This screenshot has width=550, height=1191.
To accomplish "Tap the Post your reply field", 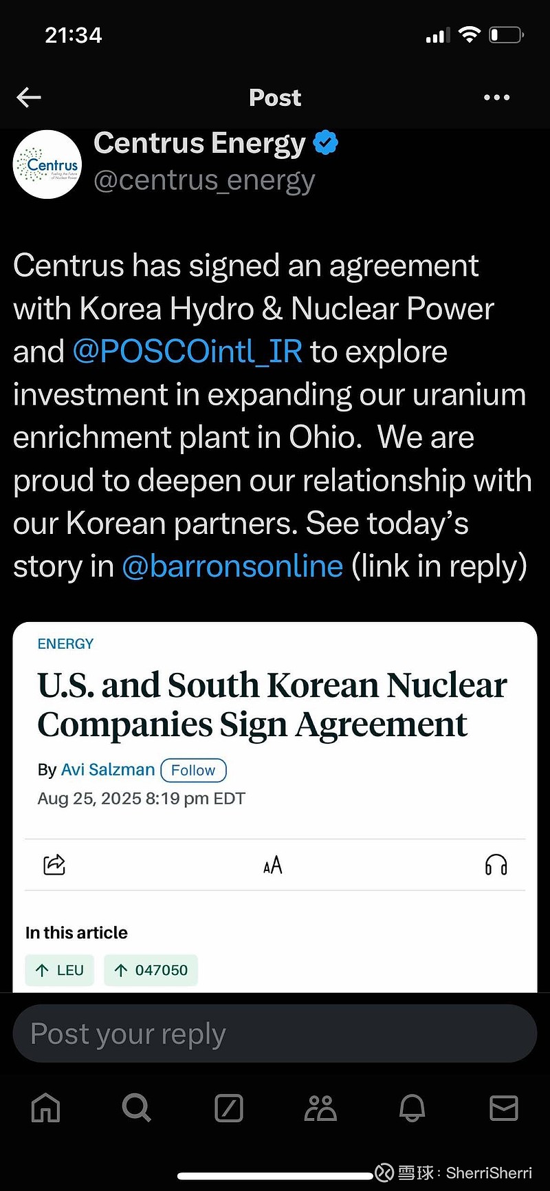I will 275,1033.
